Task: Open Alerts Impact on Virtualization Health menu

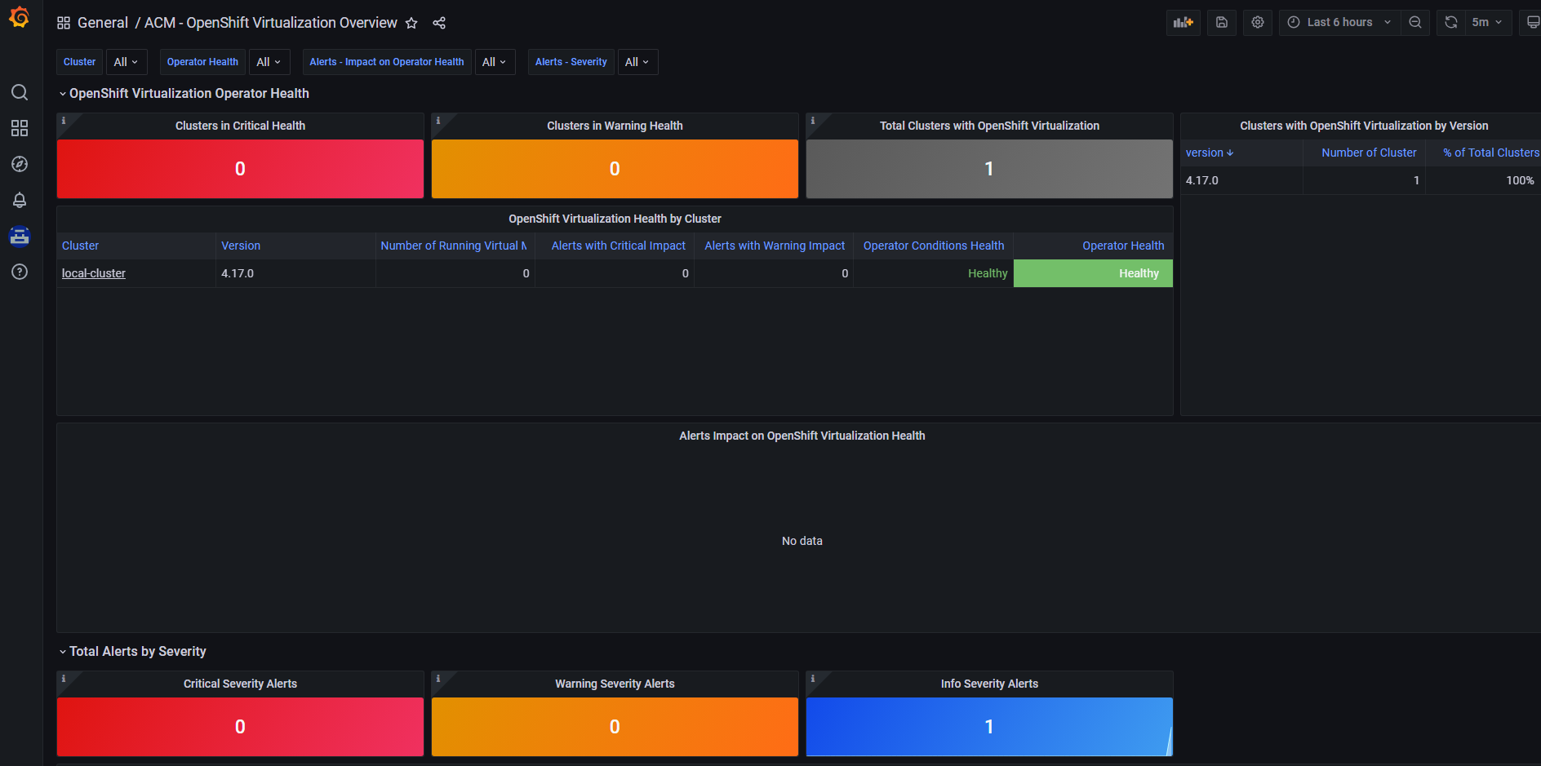Action: [x=802, y=436]
